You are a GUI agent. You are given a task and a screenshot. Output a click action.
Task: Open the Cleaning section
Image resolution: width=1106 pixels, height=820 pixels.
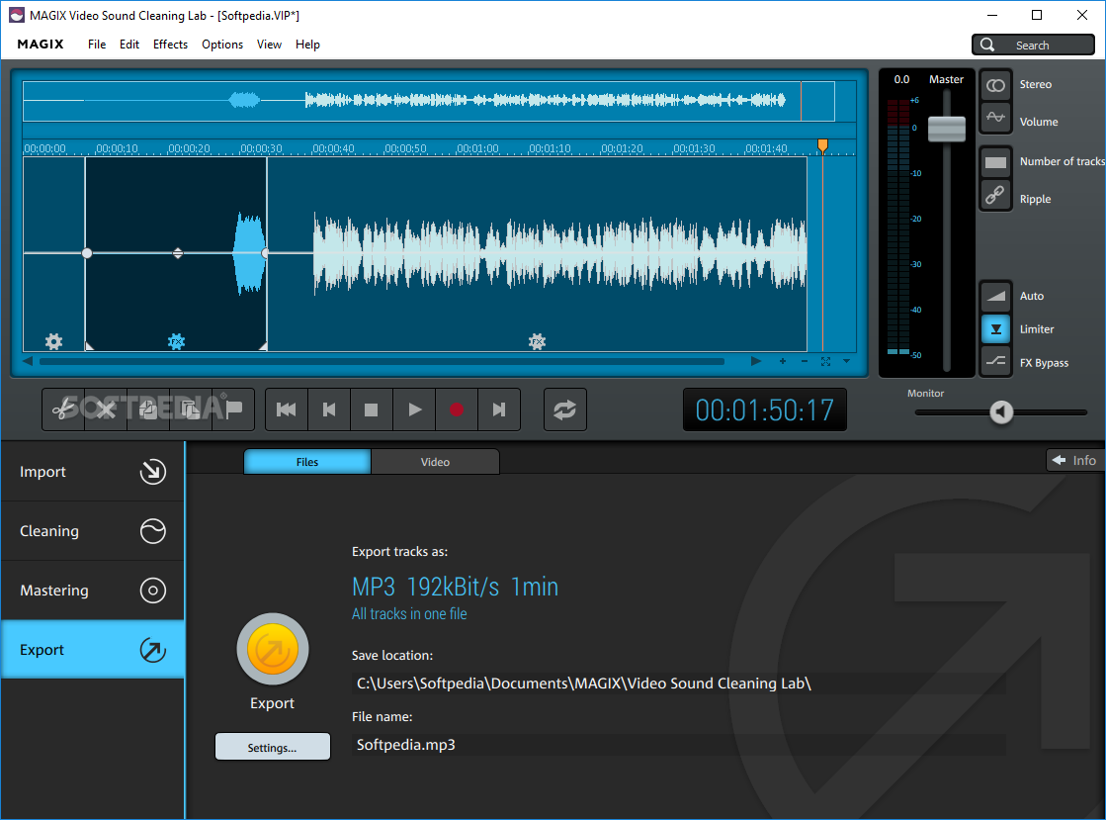point(92,530)
